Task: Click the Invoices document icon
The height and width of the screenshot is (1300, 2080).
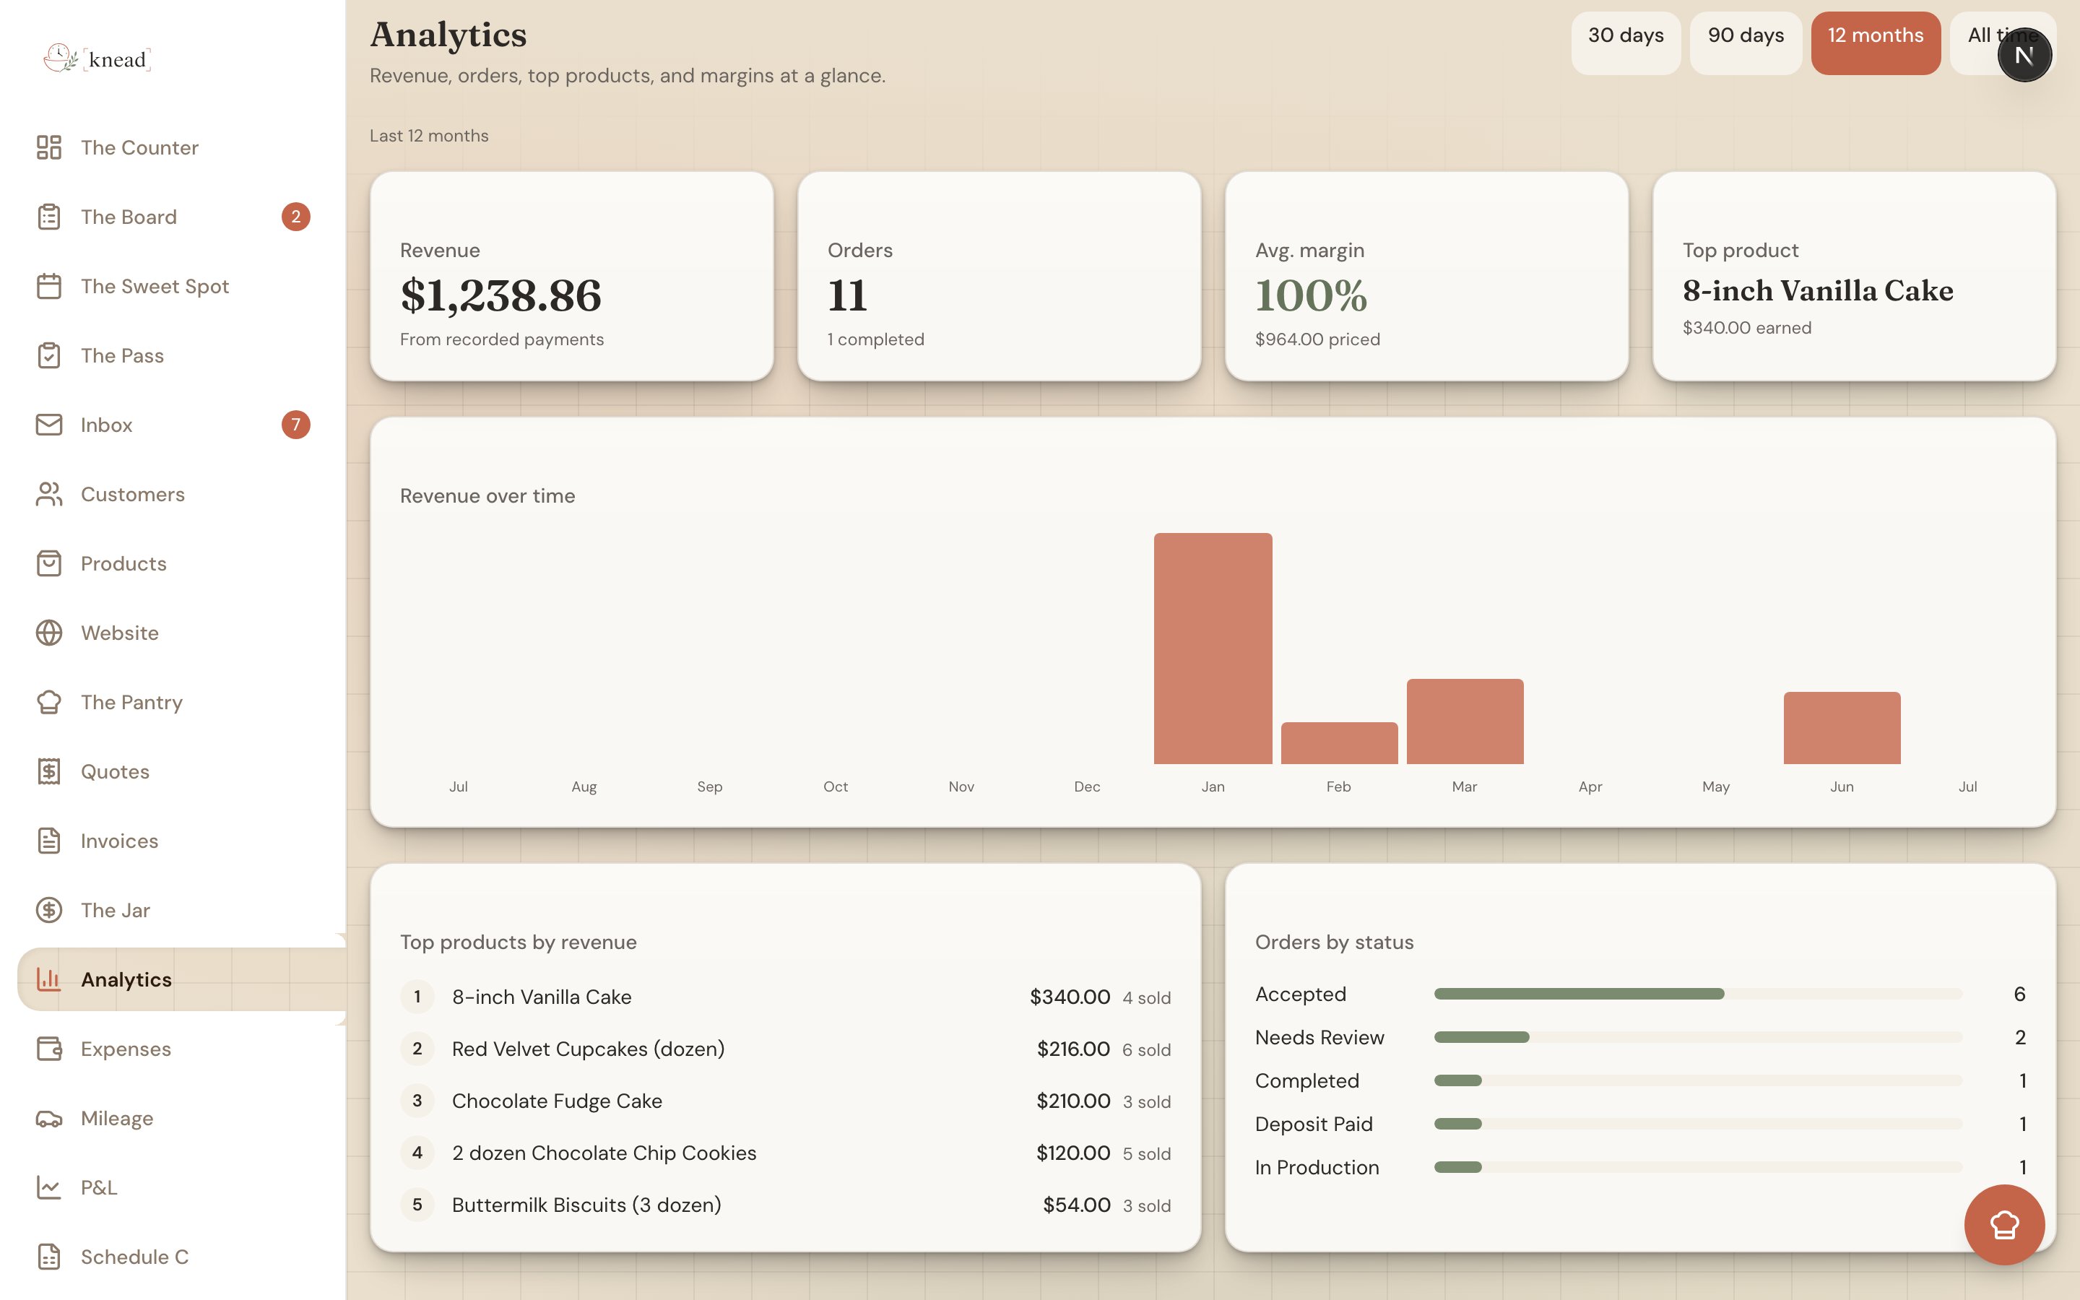Action: [49, 841]
